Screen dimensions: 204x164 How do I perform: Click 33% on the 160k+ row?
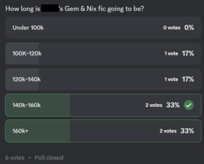pos(187,131)
